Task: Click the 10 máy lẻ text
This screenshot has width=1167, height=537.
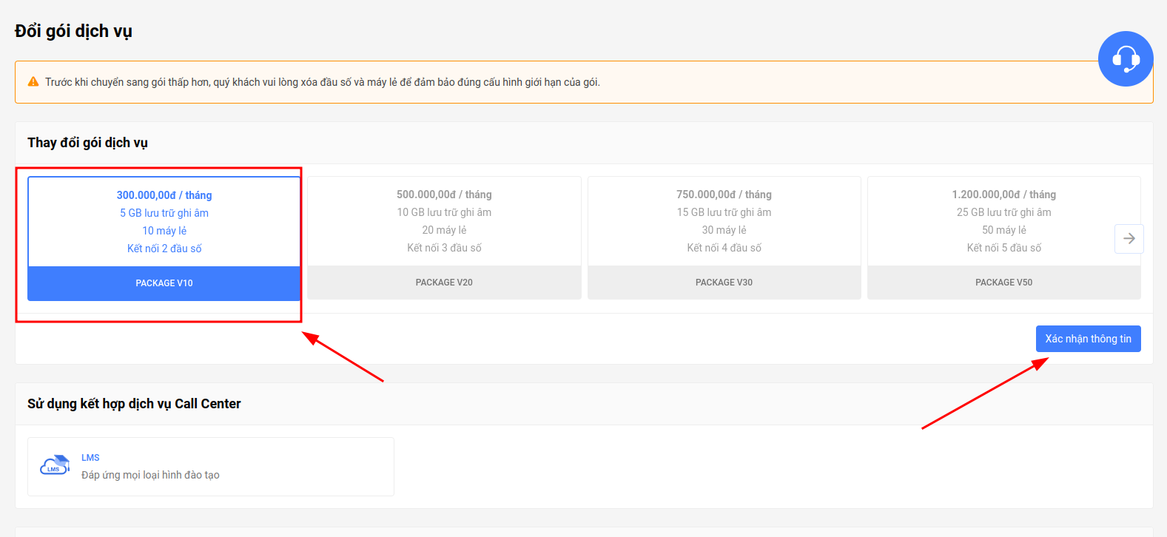Action: click(164, 231)
